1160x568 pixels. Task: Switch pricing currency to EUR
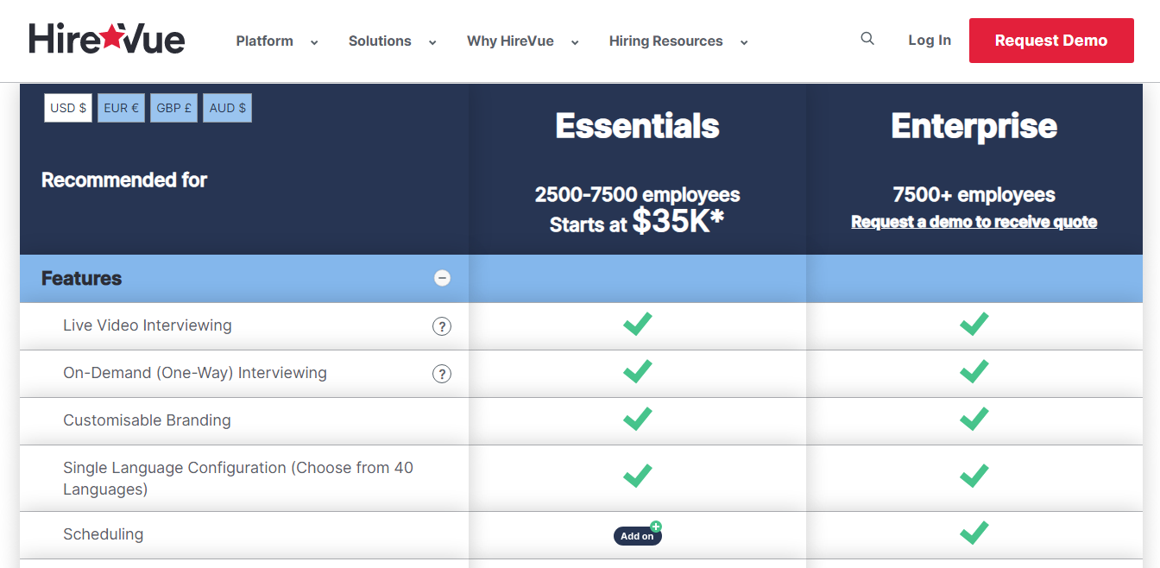121,107
